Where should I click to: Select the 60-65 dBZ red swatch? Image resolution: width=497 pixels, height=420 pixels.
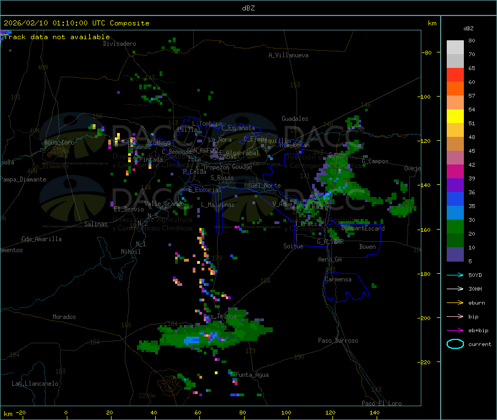[455, 75]
